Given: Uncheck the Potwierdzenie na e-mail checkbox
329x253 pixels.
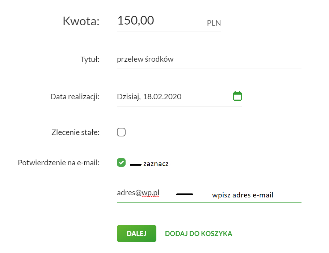Looking at the screenshot, I should 121,162.
